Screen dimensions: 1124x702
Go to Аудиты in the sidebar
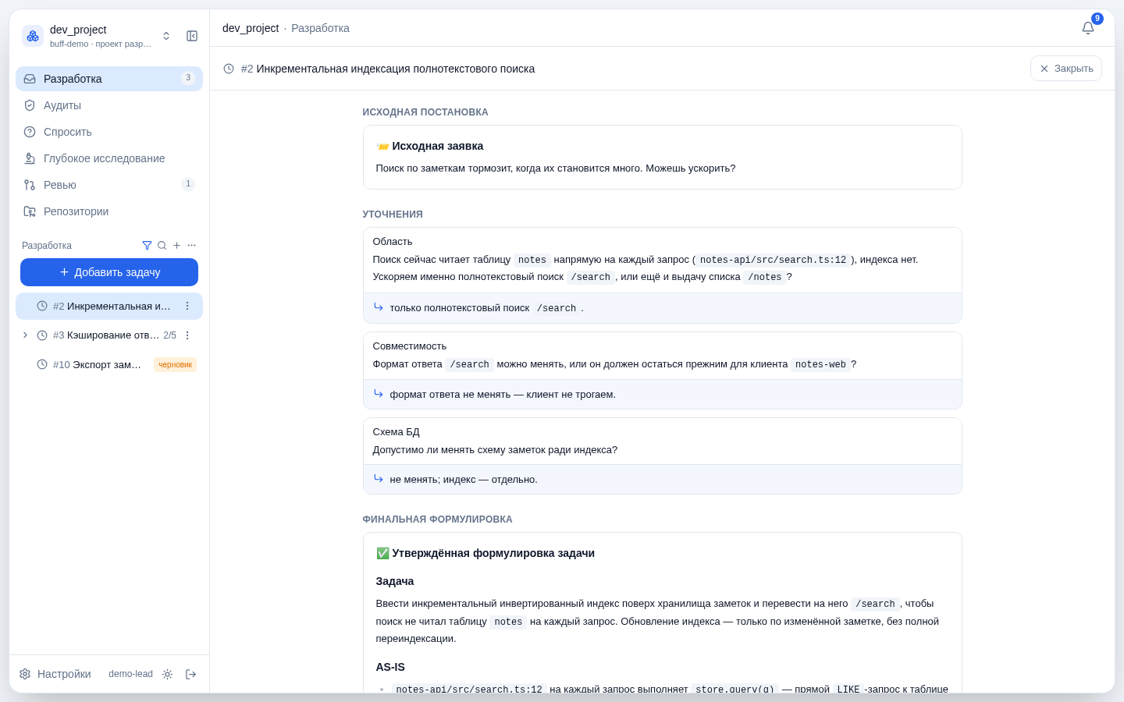[109, 105]
